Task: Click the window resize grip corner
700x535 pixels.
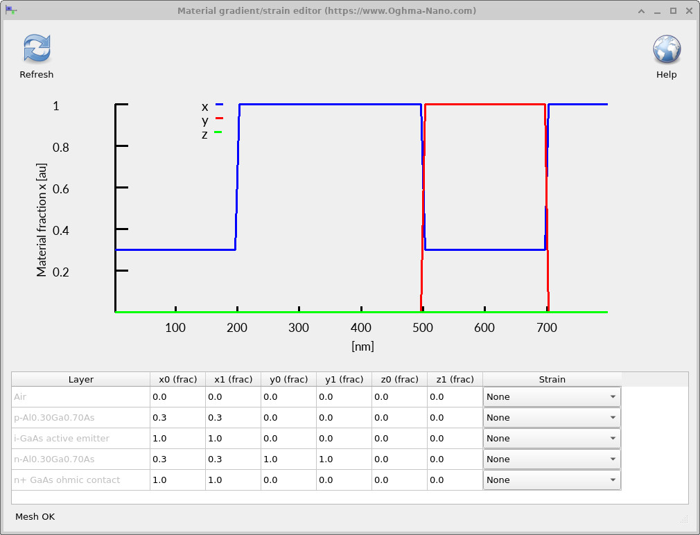Action: click(x=684, y=518)
